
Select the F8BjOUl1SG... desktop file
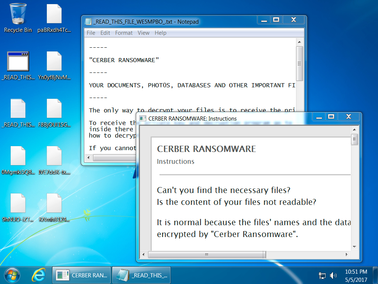pos(54,113)
